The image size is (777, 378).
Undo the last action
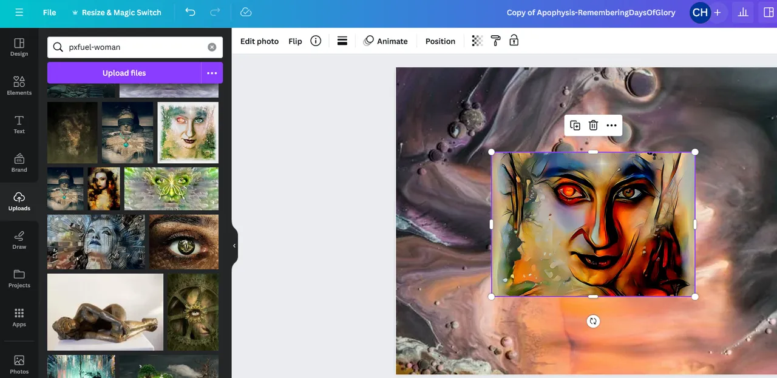[x=191, y=12]
